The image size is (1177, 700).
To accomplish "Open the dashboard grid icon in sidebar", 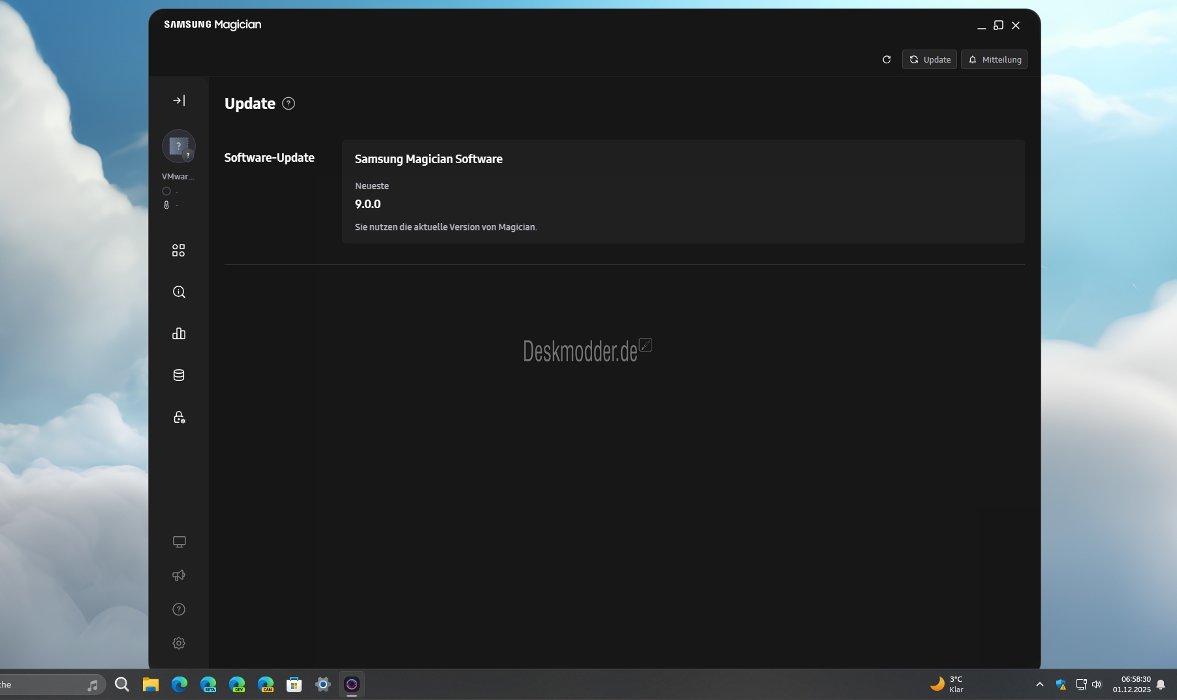I will pyautogui.click(x=178, y=251).
